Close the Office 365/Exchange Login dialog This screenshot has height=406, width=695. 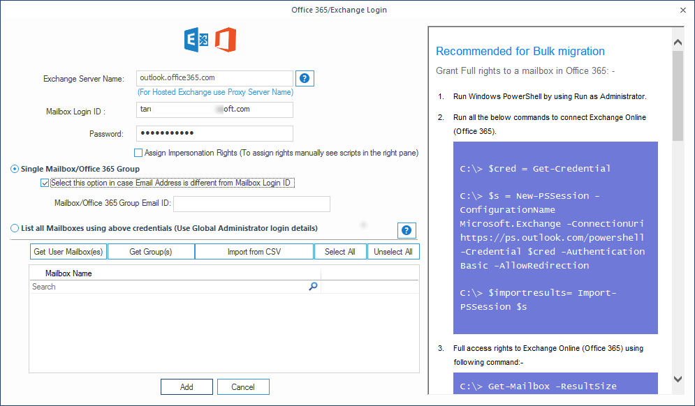[x=683, y=10]
